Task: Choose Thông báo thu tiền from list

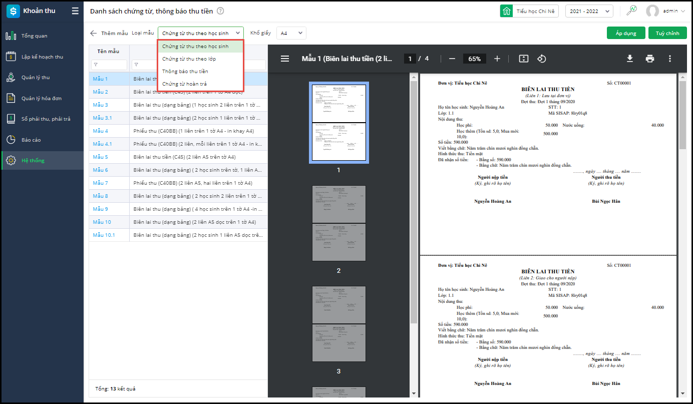Action: pyautogui.click(x=185, y=72)
